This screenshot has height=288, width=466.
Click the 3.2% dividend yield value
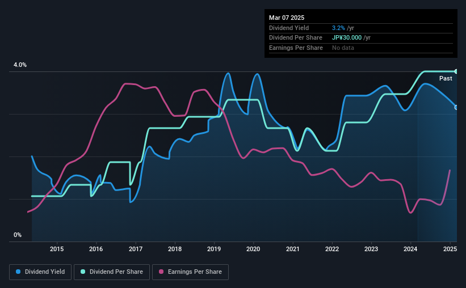pos(338,28)
